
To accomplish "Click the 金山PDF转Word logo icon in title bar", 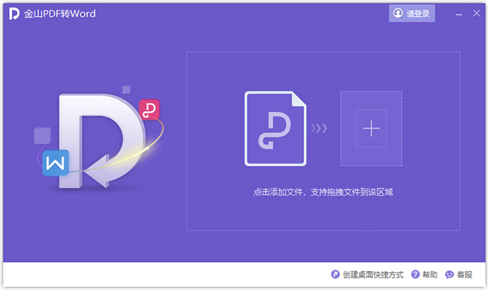I will point(14,14).
